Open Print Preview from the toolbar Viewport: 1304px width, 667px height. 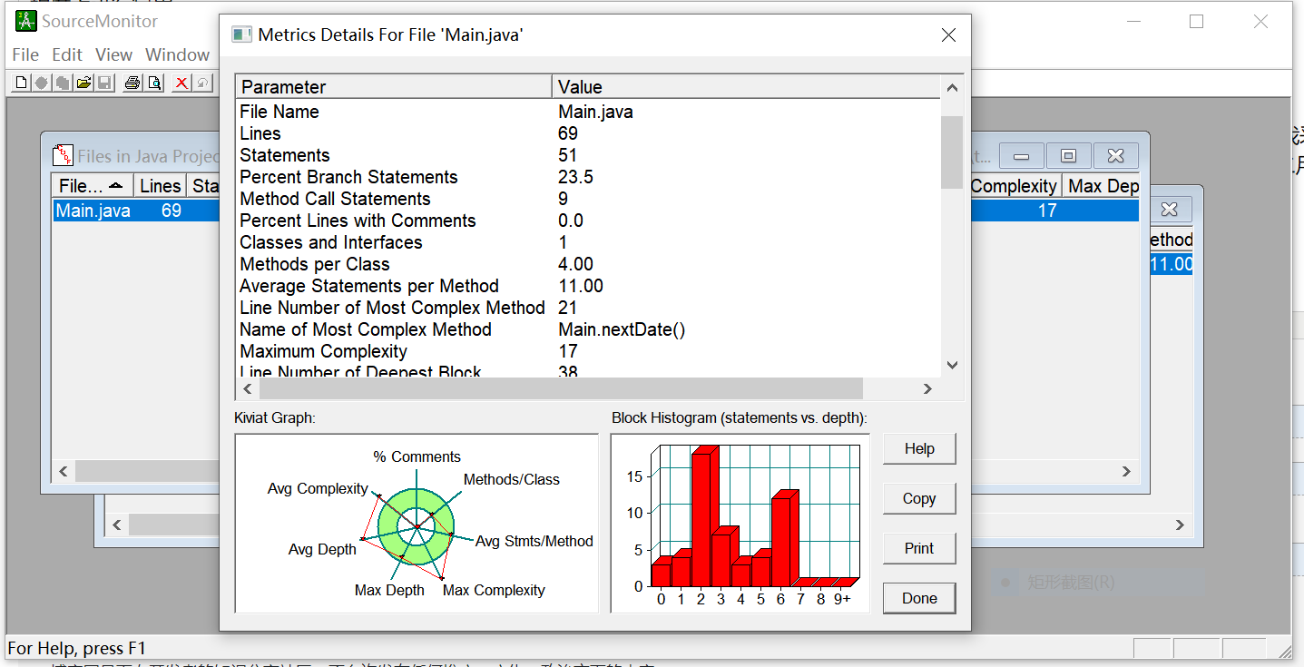click(x=154, y=83)
